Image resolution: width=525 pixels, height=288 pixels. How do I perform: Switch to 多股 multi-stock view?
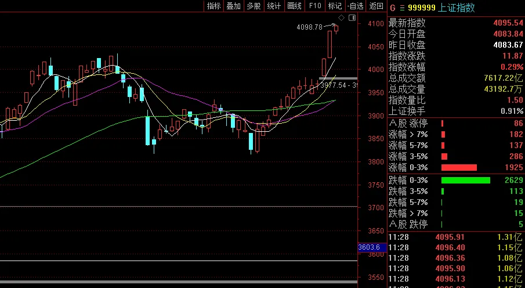click(254, 6)
